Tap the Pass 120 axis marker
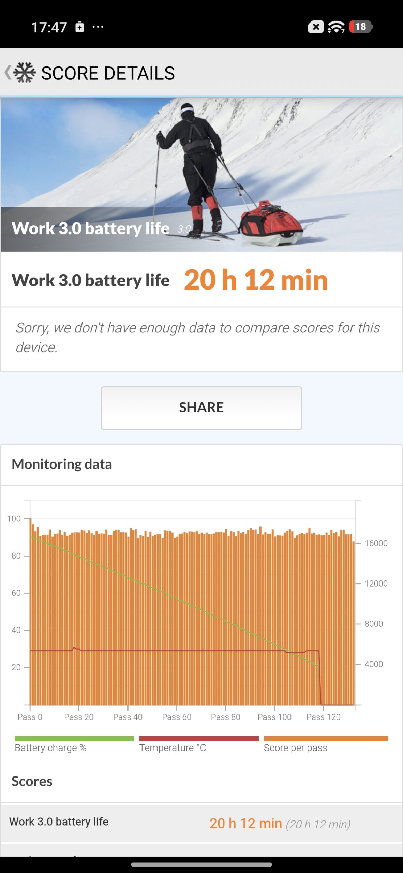 pos(323,717)
